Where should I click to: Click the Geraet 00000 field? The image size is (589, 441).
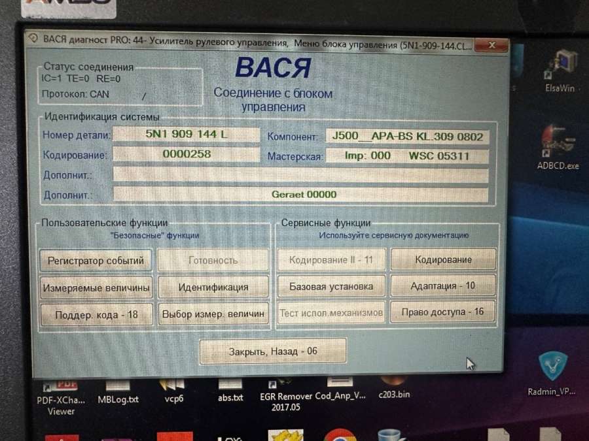coord(301,194)
